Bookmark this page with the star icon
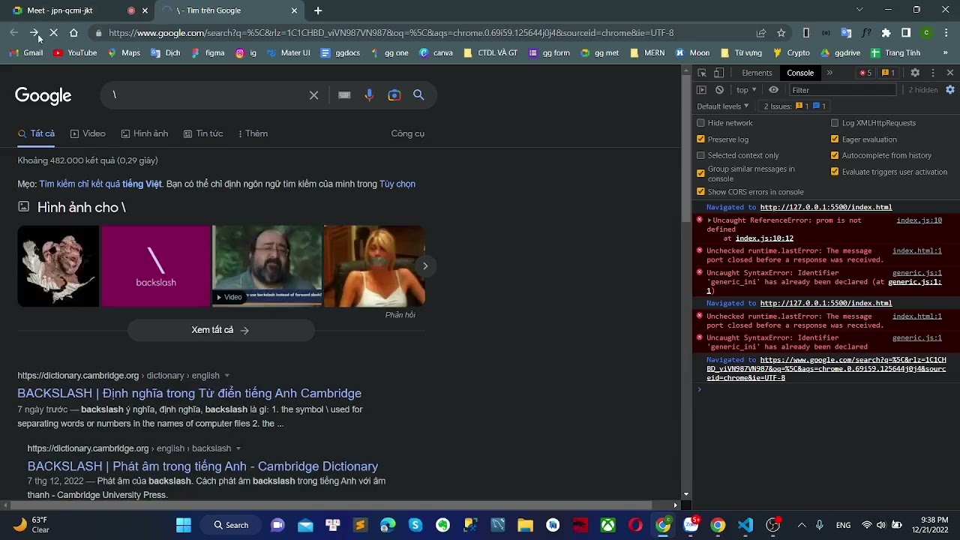 pyautogui.click(x=781, y=33)
